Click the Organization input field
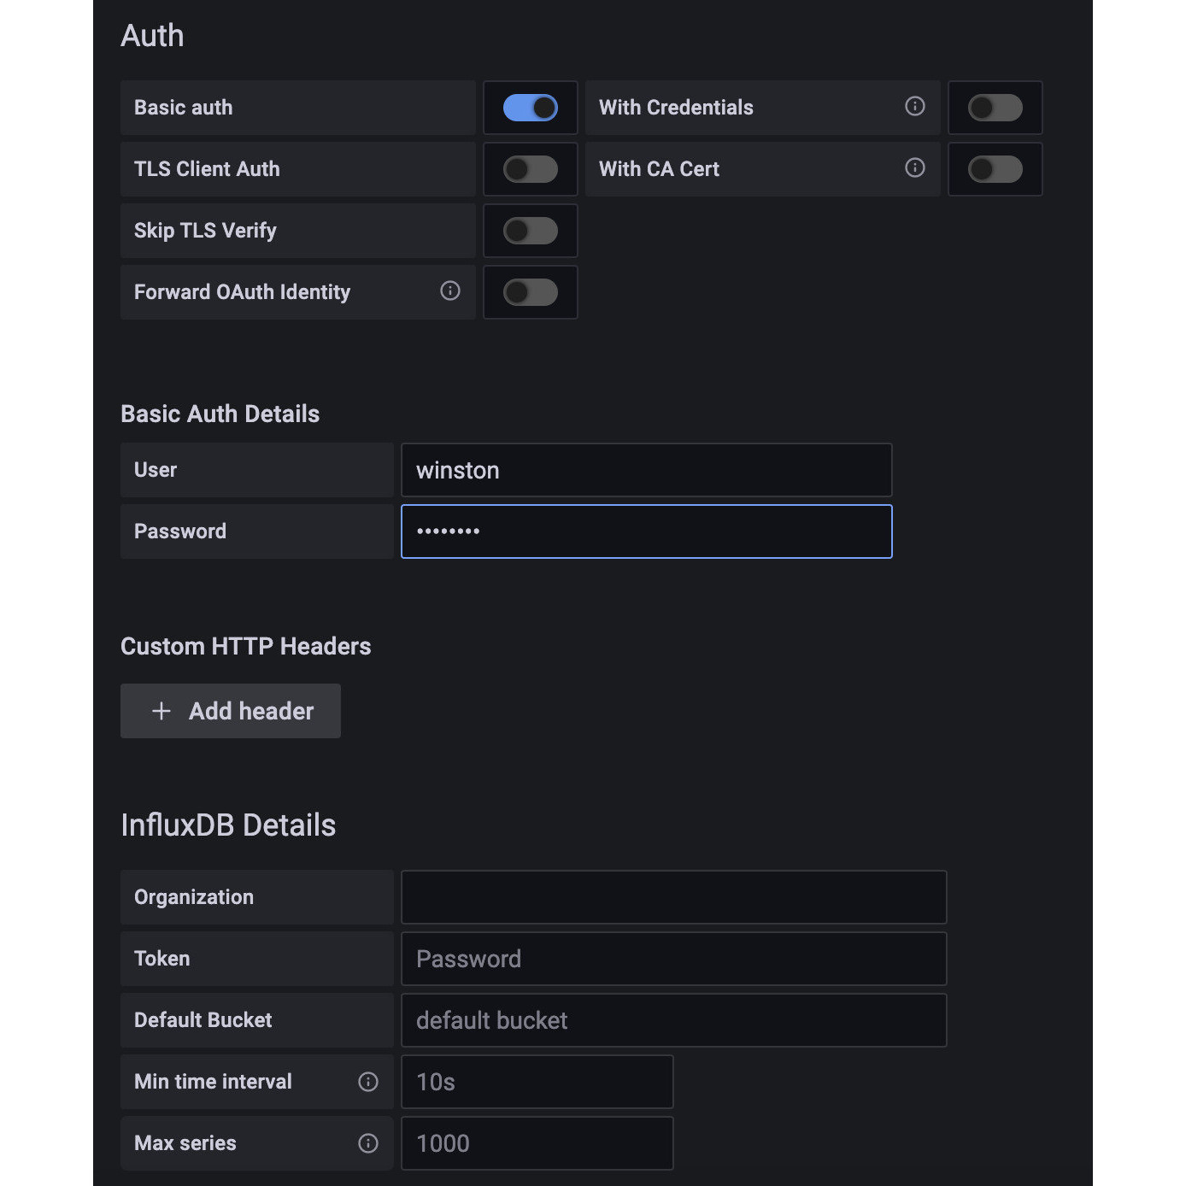1186x1186 pixels. pos(674,896)
